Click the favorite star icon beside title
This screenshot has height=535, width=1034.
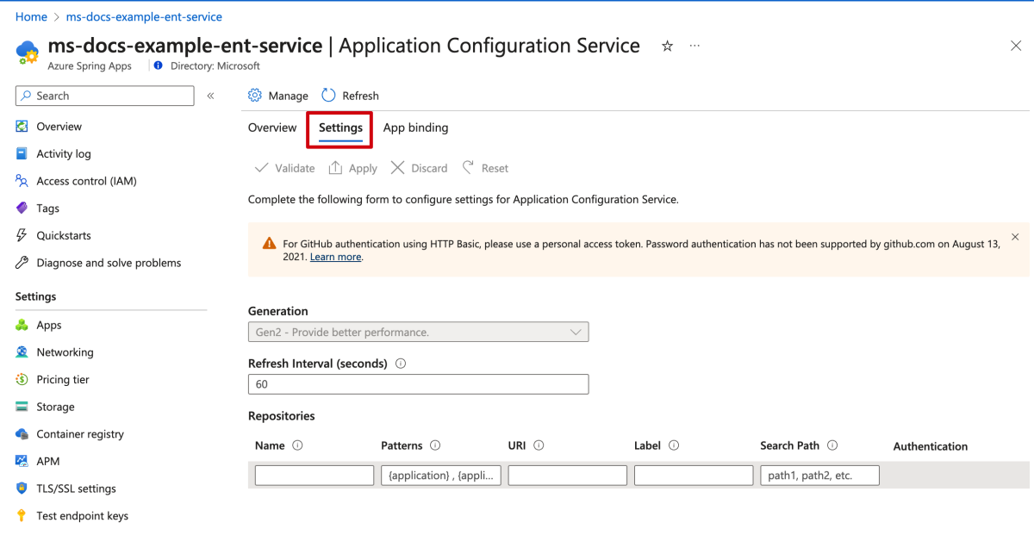[x=667, y=47]
